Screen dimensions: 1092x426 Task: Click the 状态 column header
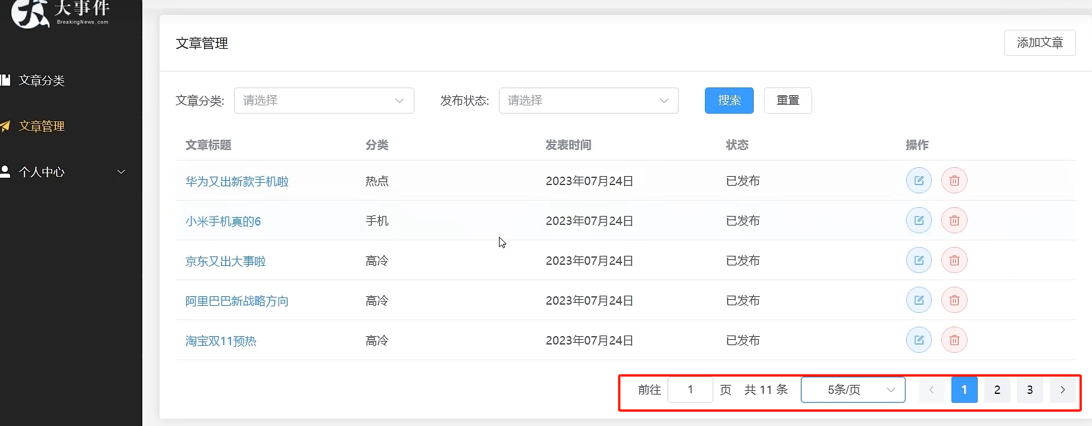[x=737, y=145]
